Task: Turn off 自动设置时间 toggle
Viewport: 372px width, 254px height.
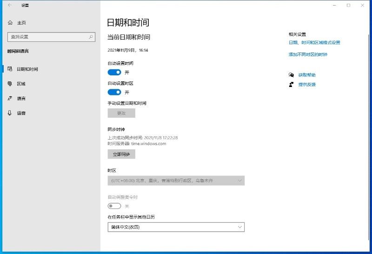Action: click(x=114, y=73)
